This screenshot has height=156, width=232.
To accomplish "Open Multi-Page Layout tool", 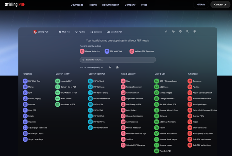I will tap(33, 133).
